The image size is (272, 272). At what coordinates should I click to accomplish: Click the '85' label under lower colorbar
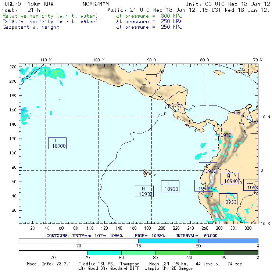point(155,258)
